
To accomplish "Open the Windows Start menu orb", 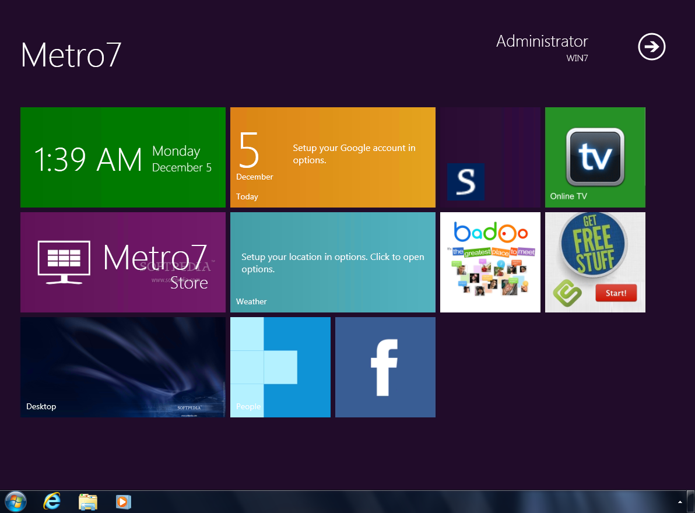I will point(16,502).
